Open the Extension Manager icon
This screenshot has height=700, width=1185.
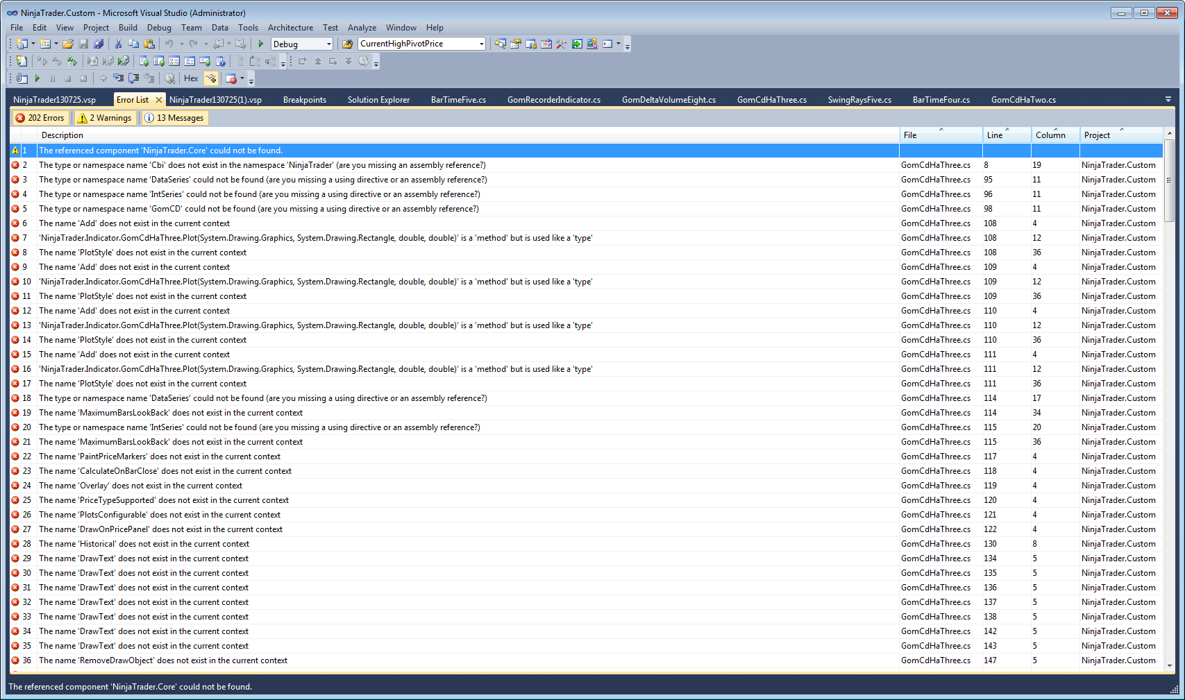(592, 44)
